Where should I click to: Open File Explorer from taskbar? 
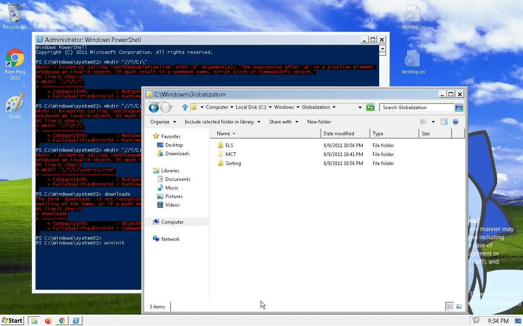click(x=34, y=321)
